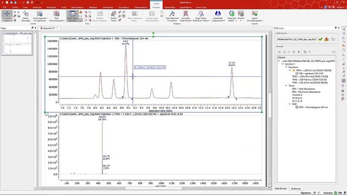Switch to the Molecule ribbon tab
Viewport: 347px width, 195px height.
[37, 7]
